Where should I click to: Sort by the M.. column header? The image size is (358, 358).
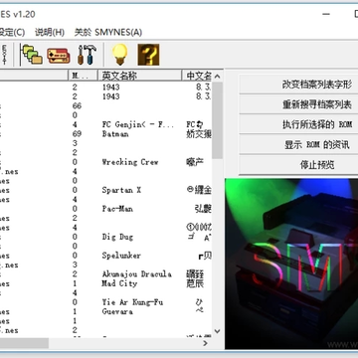[83, 76]
